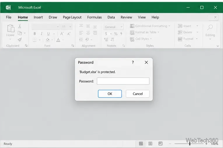Switch to the Page Layout tab
Screen dimensions: 223x148
72,17
